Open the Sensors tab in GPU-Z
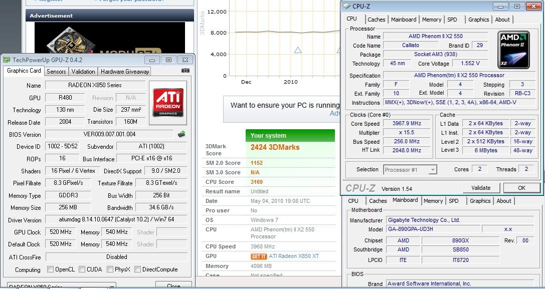Screen dimensions: 545x289 pyautogui.click(x=56, y=71)
